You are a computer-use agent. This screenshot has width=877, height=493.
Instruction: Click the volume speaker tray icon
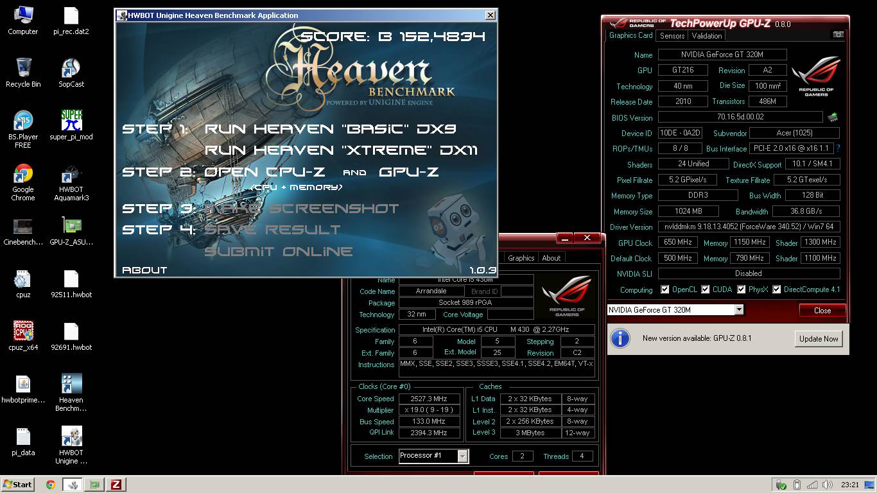click(828, 485)
